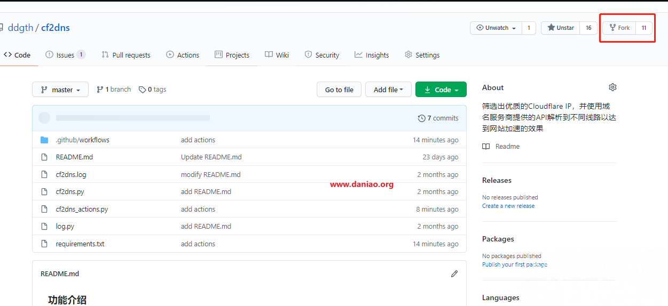This screenshot has width=668, height=306.
Task: Click the cf2dns repository name link
Action: tap(56, 28)
